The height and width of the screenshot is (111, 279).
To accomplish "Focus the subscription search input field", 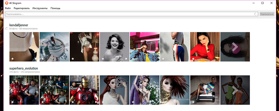I will point(131,14).
